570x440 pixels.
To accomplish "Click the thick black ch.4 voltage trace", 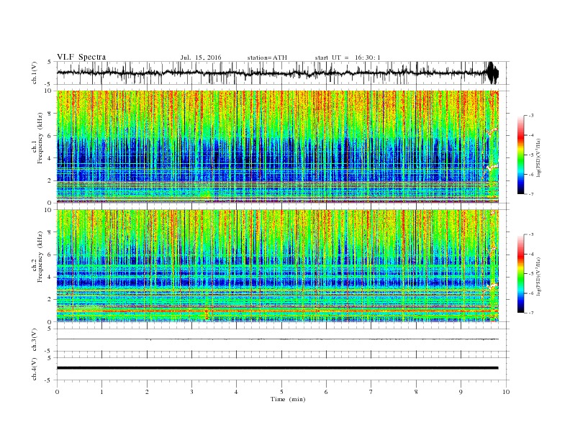I will [x=277, y=368].
